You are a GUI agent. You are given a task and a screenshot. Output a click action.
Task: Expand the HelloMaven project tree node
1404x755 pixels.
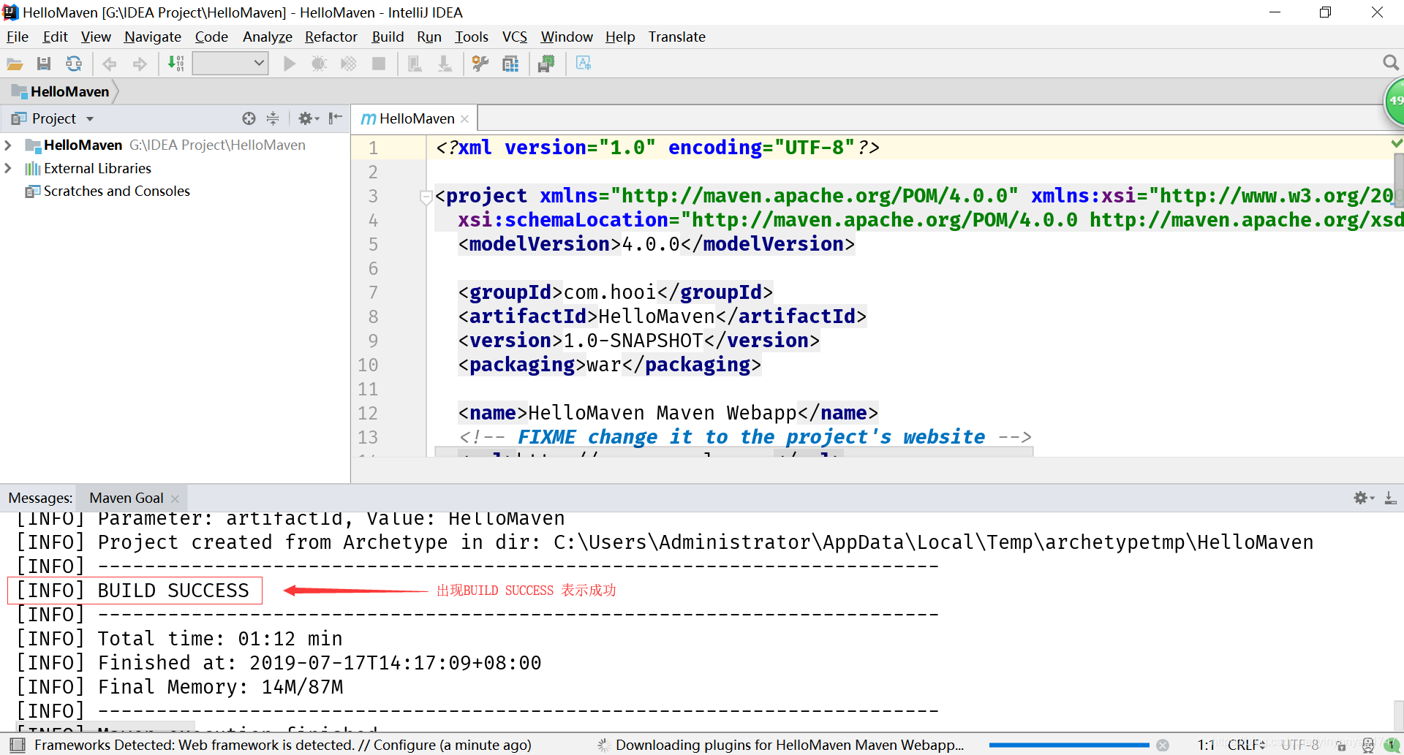pyautogui.click(x=8, y=145)
